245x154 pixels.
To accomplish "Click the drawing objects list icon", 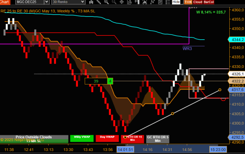I will coord(160,2).
